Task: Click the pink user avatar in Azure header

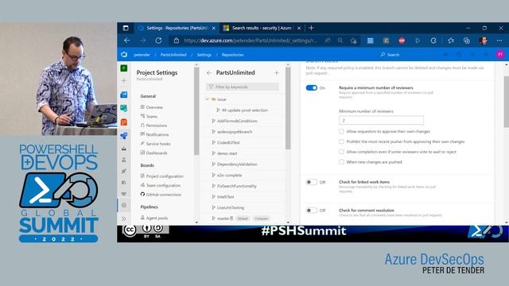Action: 500,55
